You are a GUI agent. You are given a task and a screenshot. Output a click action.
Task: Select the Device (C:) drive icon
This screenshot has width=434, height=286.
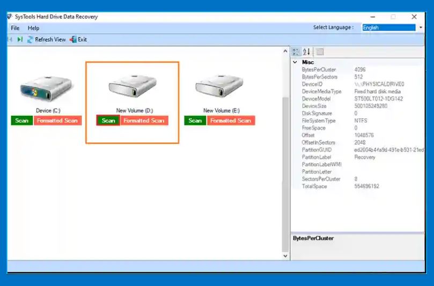(x=46, y=89)
